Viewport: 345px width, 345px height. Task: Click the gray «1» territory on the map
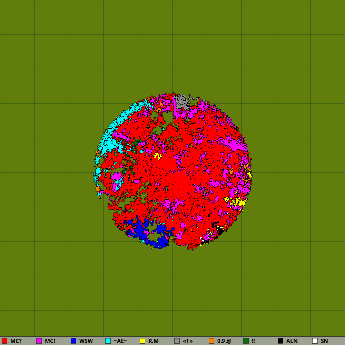pyautogui.click(x=181, y=102)
